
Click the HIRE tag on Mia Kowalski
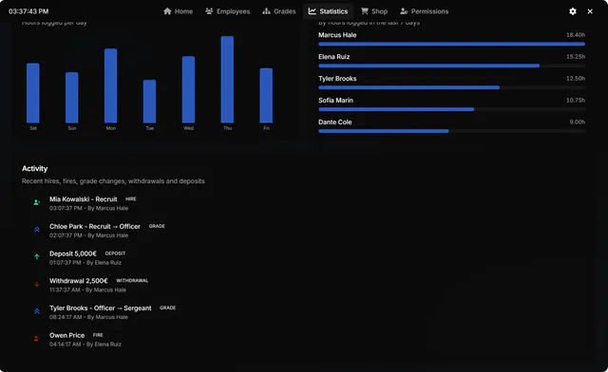(131, 198)
